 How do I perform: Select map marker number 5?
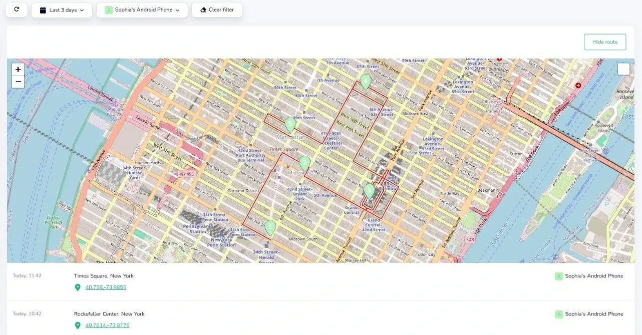[290, 125]
